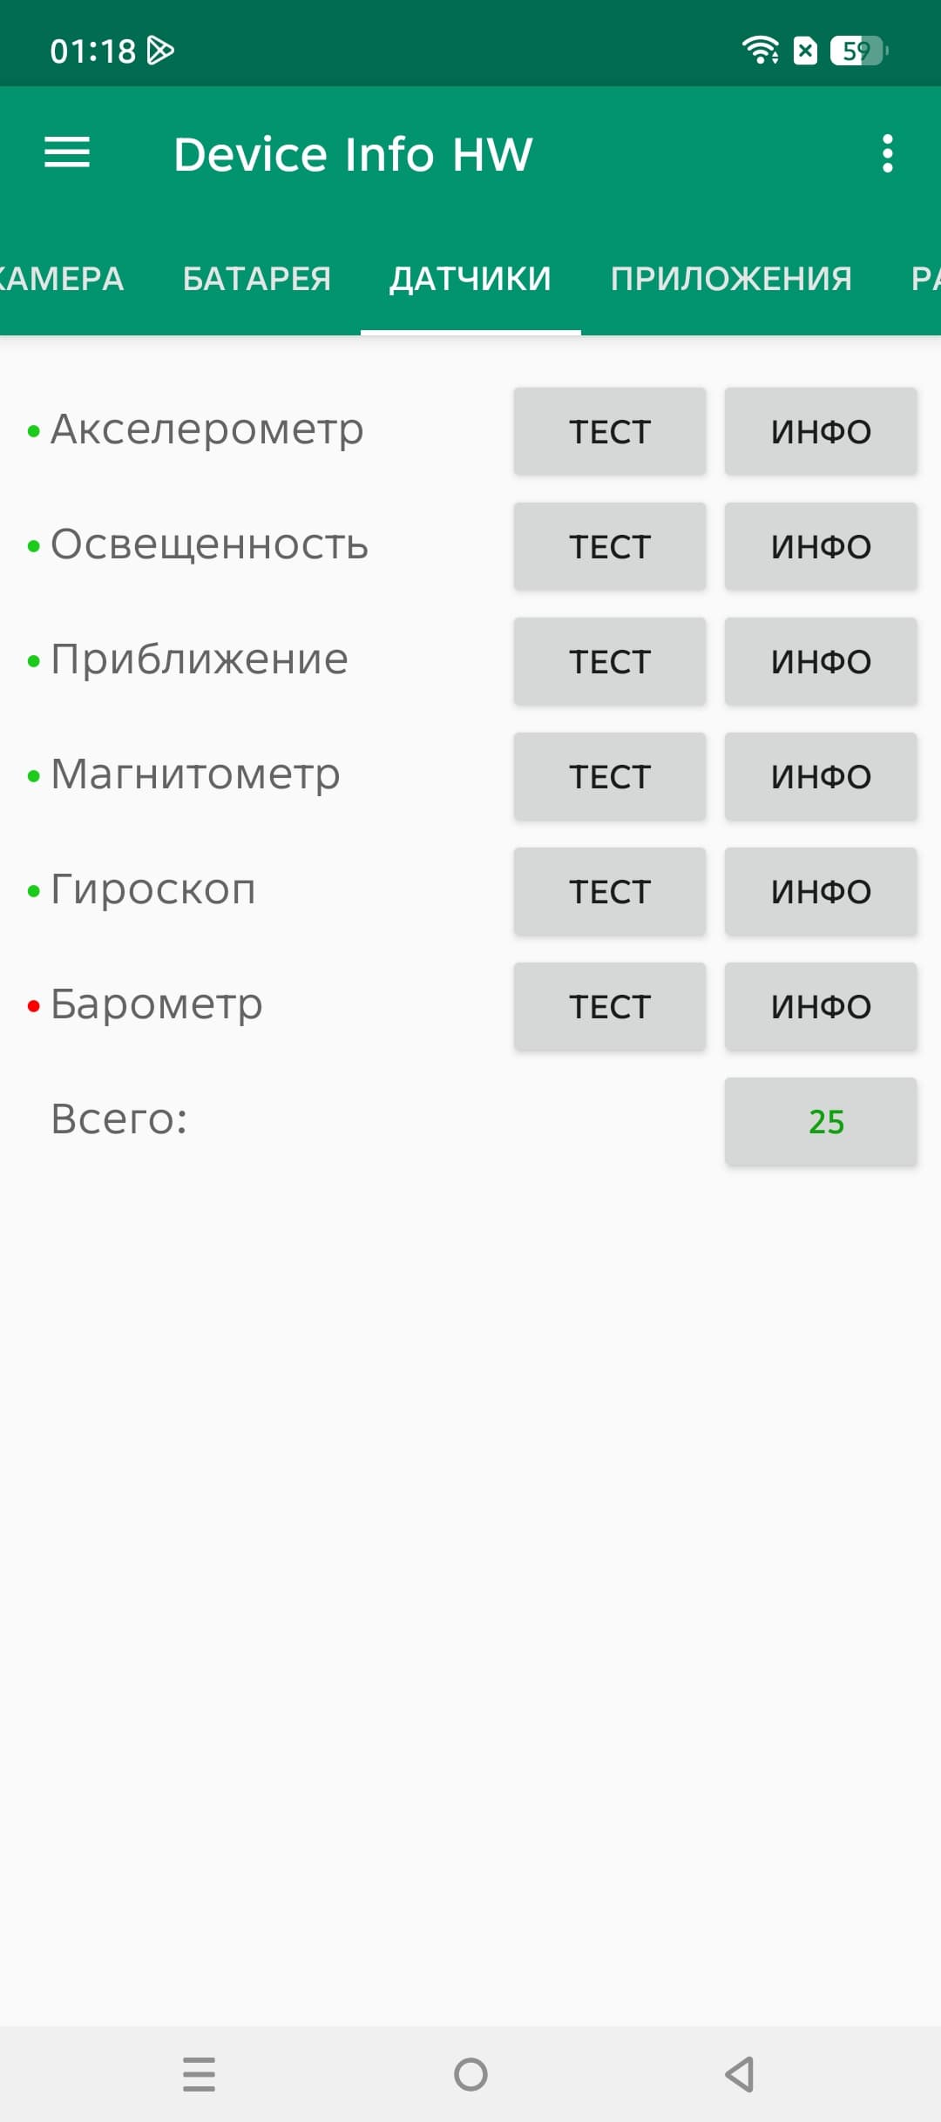Tap the Android back navigation button

740,2073
